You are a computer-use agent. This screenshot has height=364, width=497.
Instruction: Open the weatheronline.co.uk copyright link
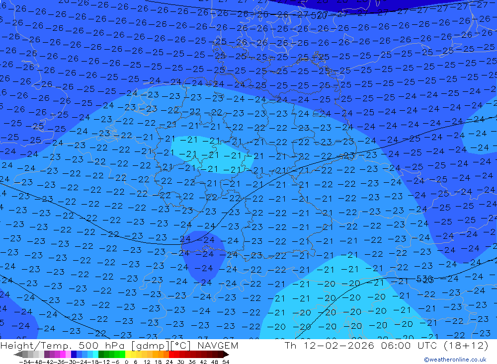[455, 360]
